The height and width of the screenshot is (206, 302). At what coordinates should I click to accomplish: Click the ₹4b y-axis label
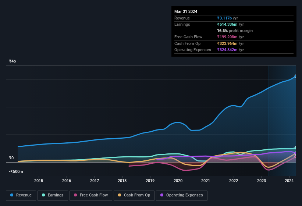tap(13, 61)
